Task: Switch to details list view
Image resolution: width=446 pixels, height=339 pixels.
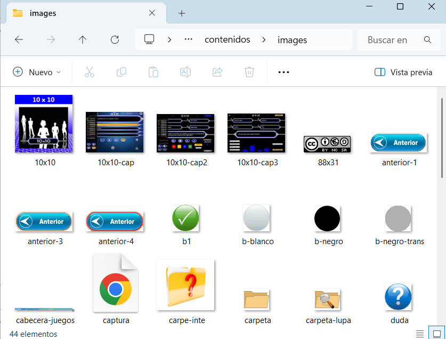Action: coord(420,334)
